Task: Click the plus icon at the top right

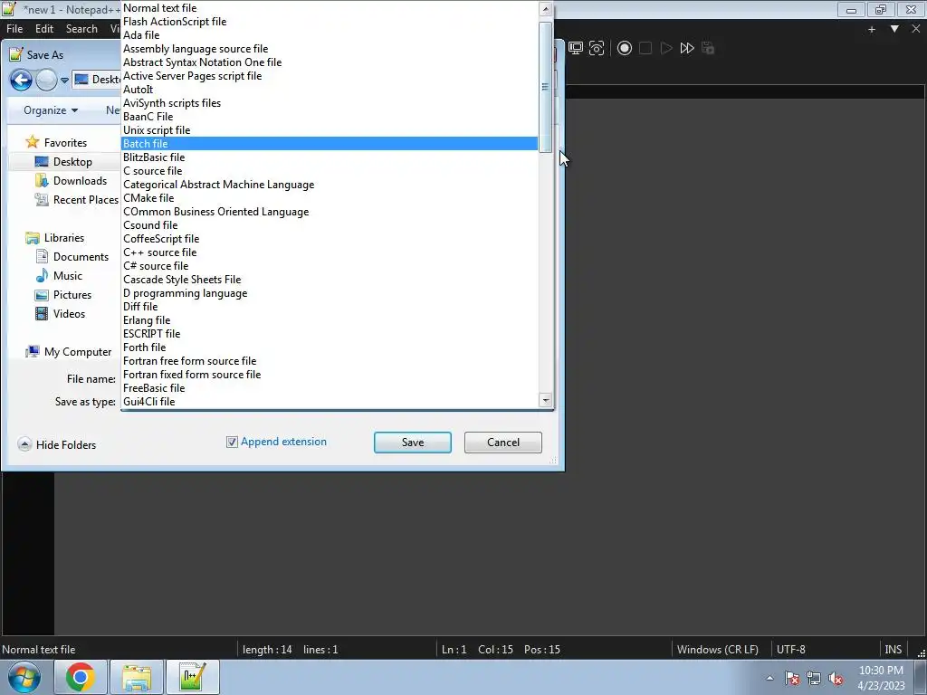Action: [872, 29]
